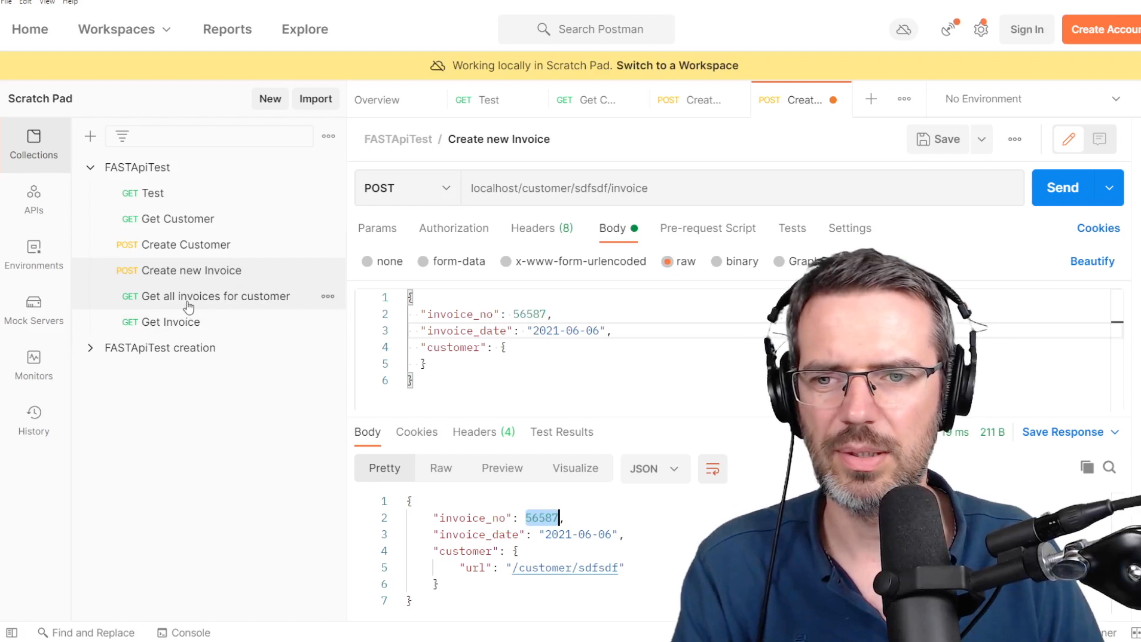1141x642 pixels.
Task: Open the Monitors sidebar panel
Action: click(x=33, y=365)
